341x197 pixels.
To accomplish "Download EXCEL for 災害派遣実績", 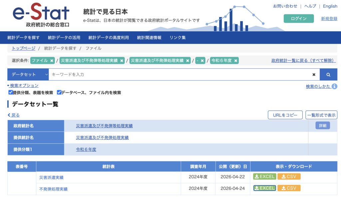I will click(x=264, y=177).
